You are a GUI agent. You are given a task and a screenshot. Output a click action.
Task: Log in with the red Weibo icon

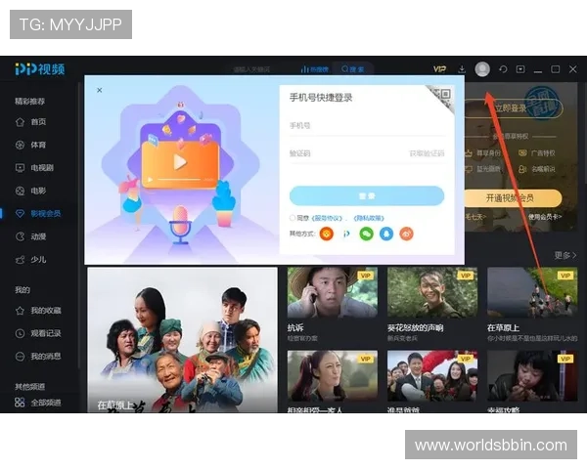point(407,234)
